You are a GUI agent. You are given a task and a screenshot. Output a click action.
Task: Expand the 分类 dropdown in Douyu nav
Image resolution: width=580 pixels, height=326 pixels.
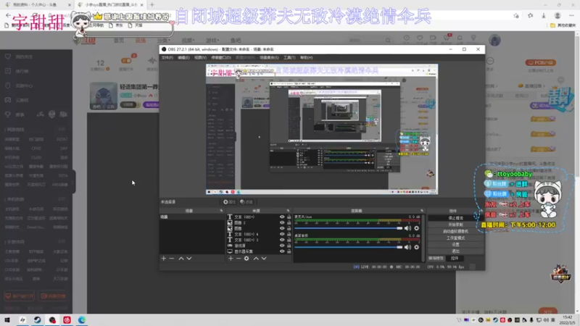click(164, 41)
